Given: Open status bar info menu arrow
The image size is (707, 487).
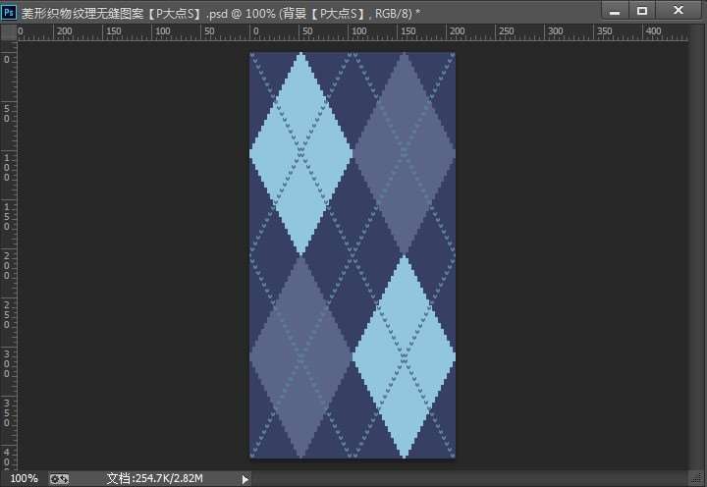Looking at the screenshot, I should 245,479.
